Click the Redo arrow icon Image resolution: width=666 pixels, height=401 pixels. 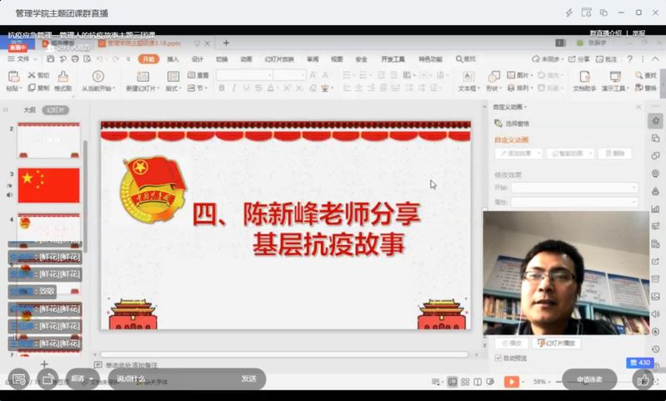coord(116,58)
